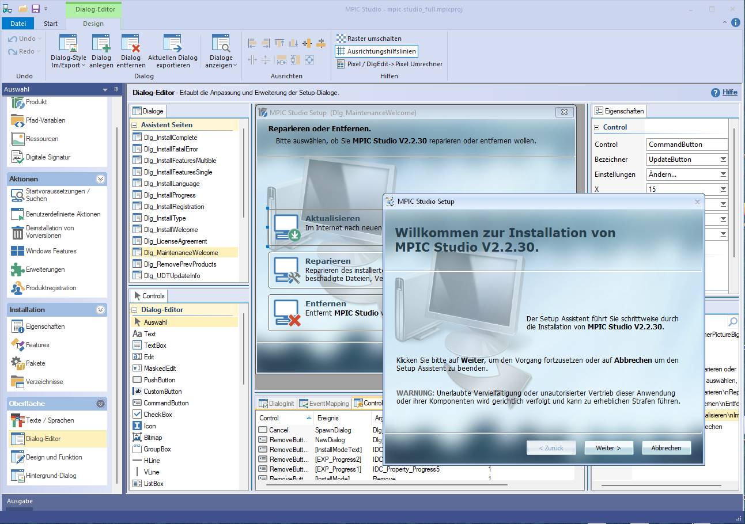Open Pakete in the sidebar

(x=35, y=363)
